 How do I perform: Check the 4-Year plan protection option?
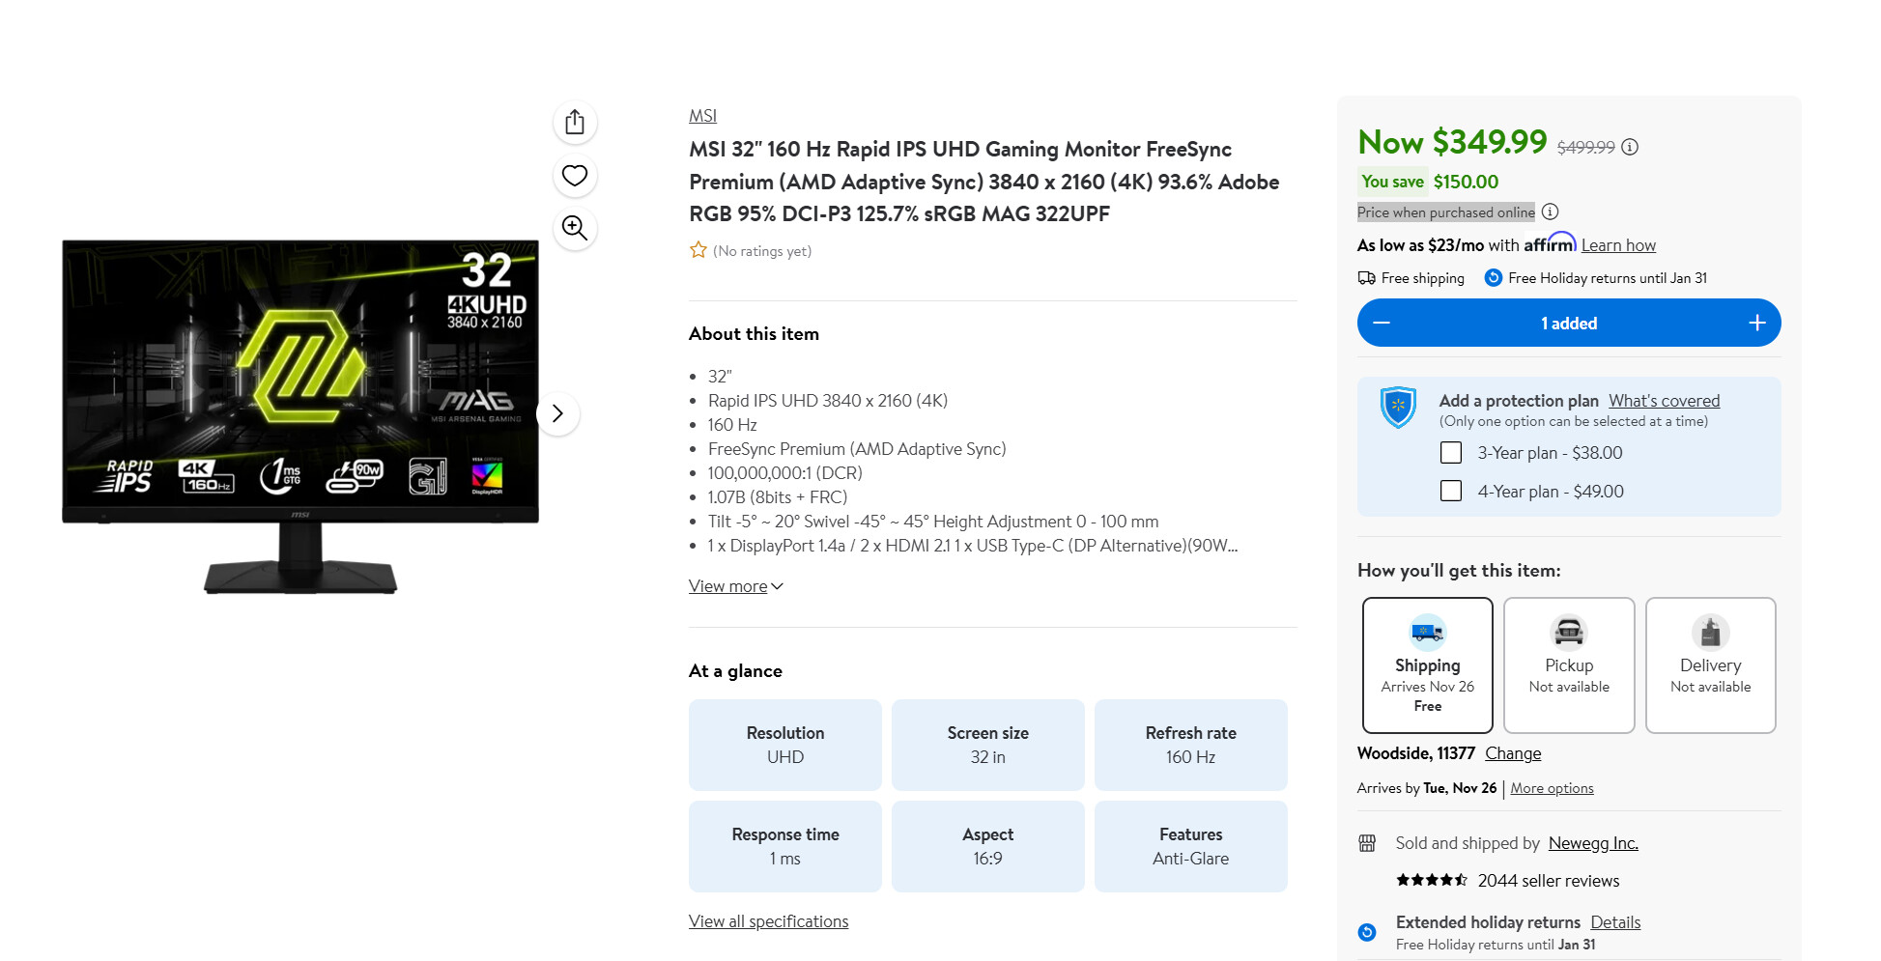pos(1451,492)
